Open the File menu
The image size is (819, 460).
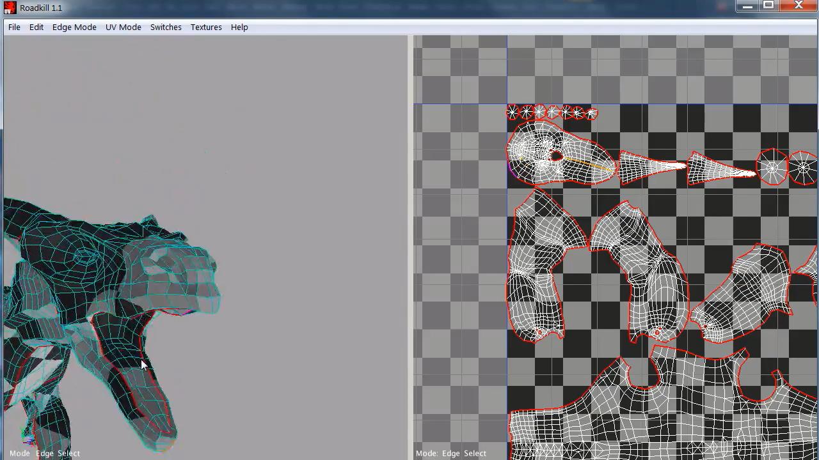click(14, 27)
